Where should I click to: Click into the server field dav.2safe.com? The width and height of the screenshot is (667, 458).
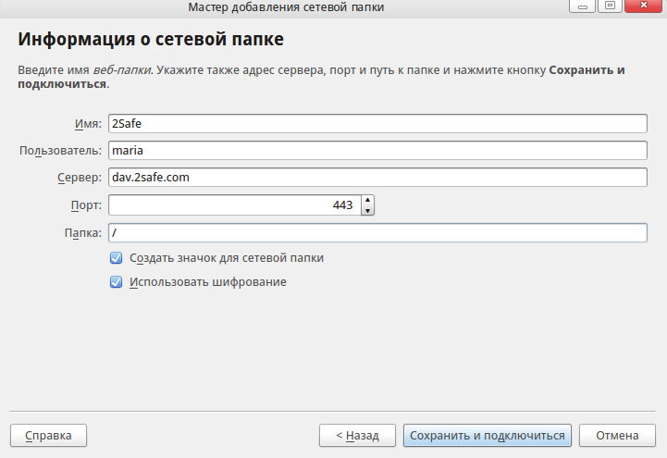coord(377,178)
